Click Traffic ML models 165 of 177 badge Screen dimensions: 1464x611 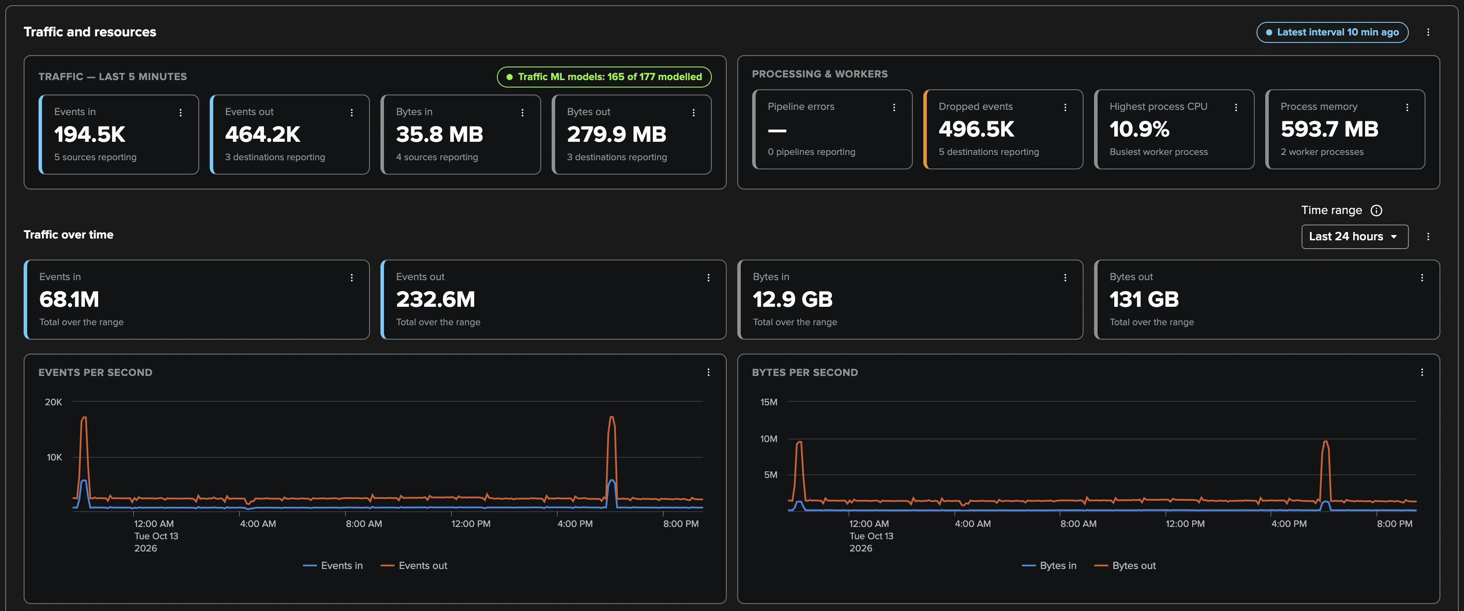point(604,77)
